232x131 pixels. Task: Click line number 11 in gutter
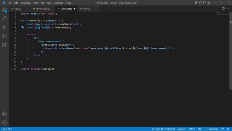[15, 48]
